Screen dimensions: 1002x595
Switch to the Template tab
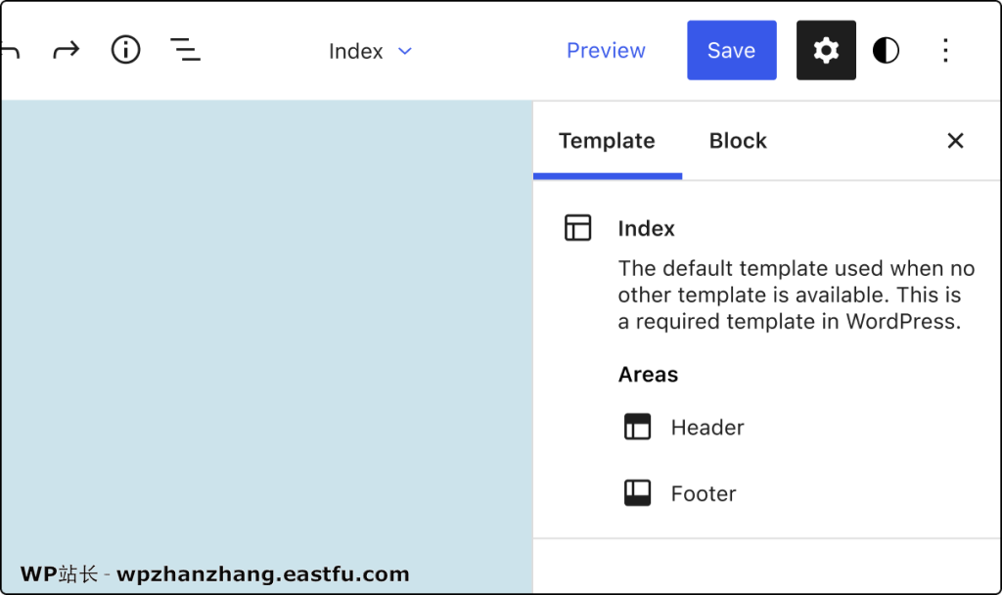coord(607,141)
